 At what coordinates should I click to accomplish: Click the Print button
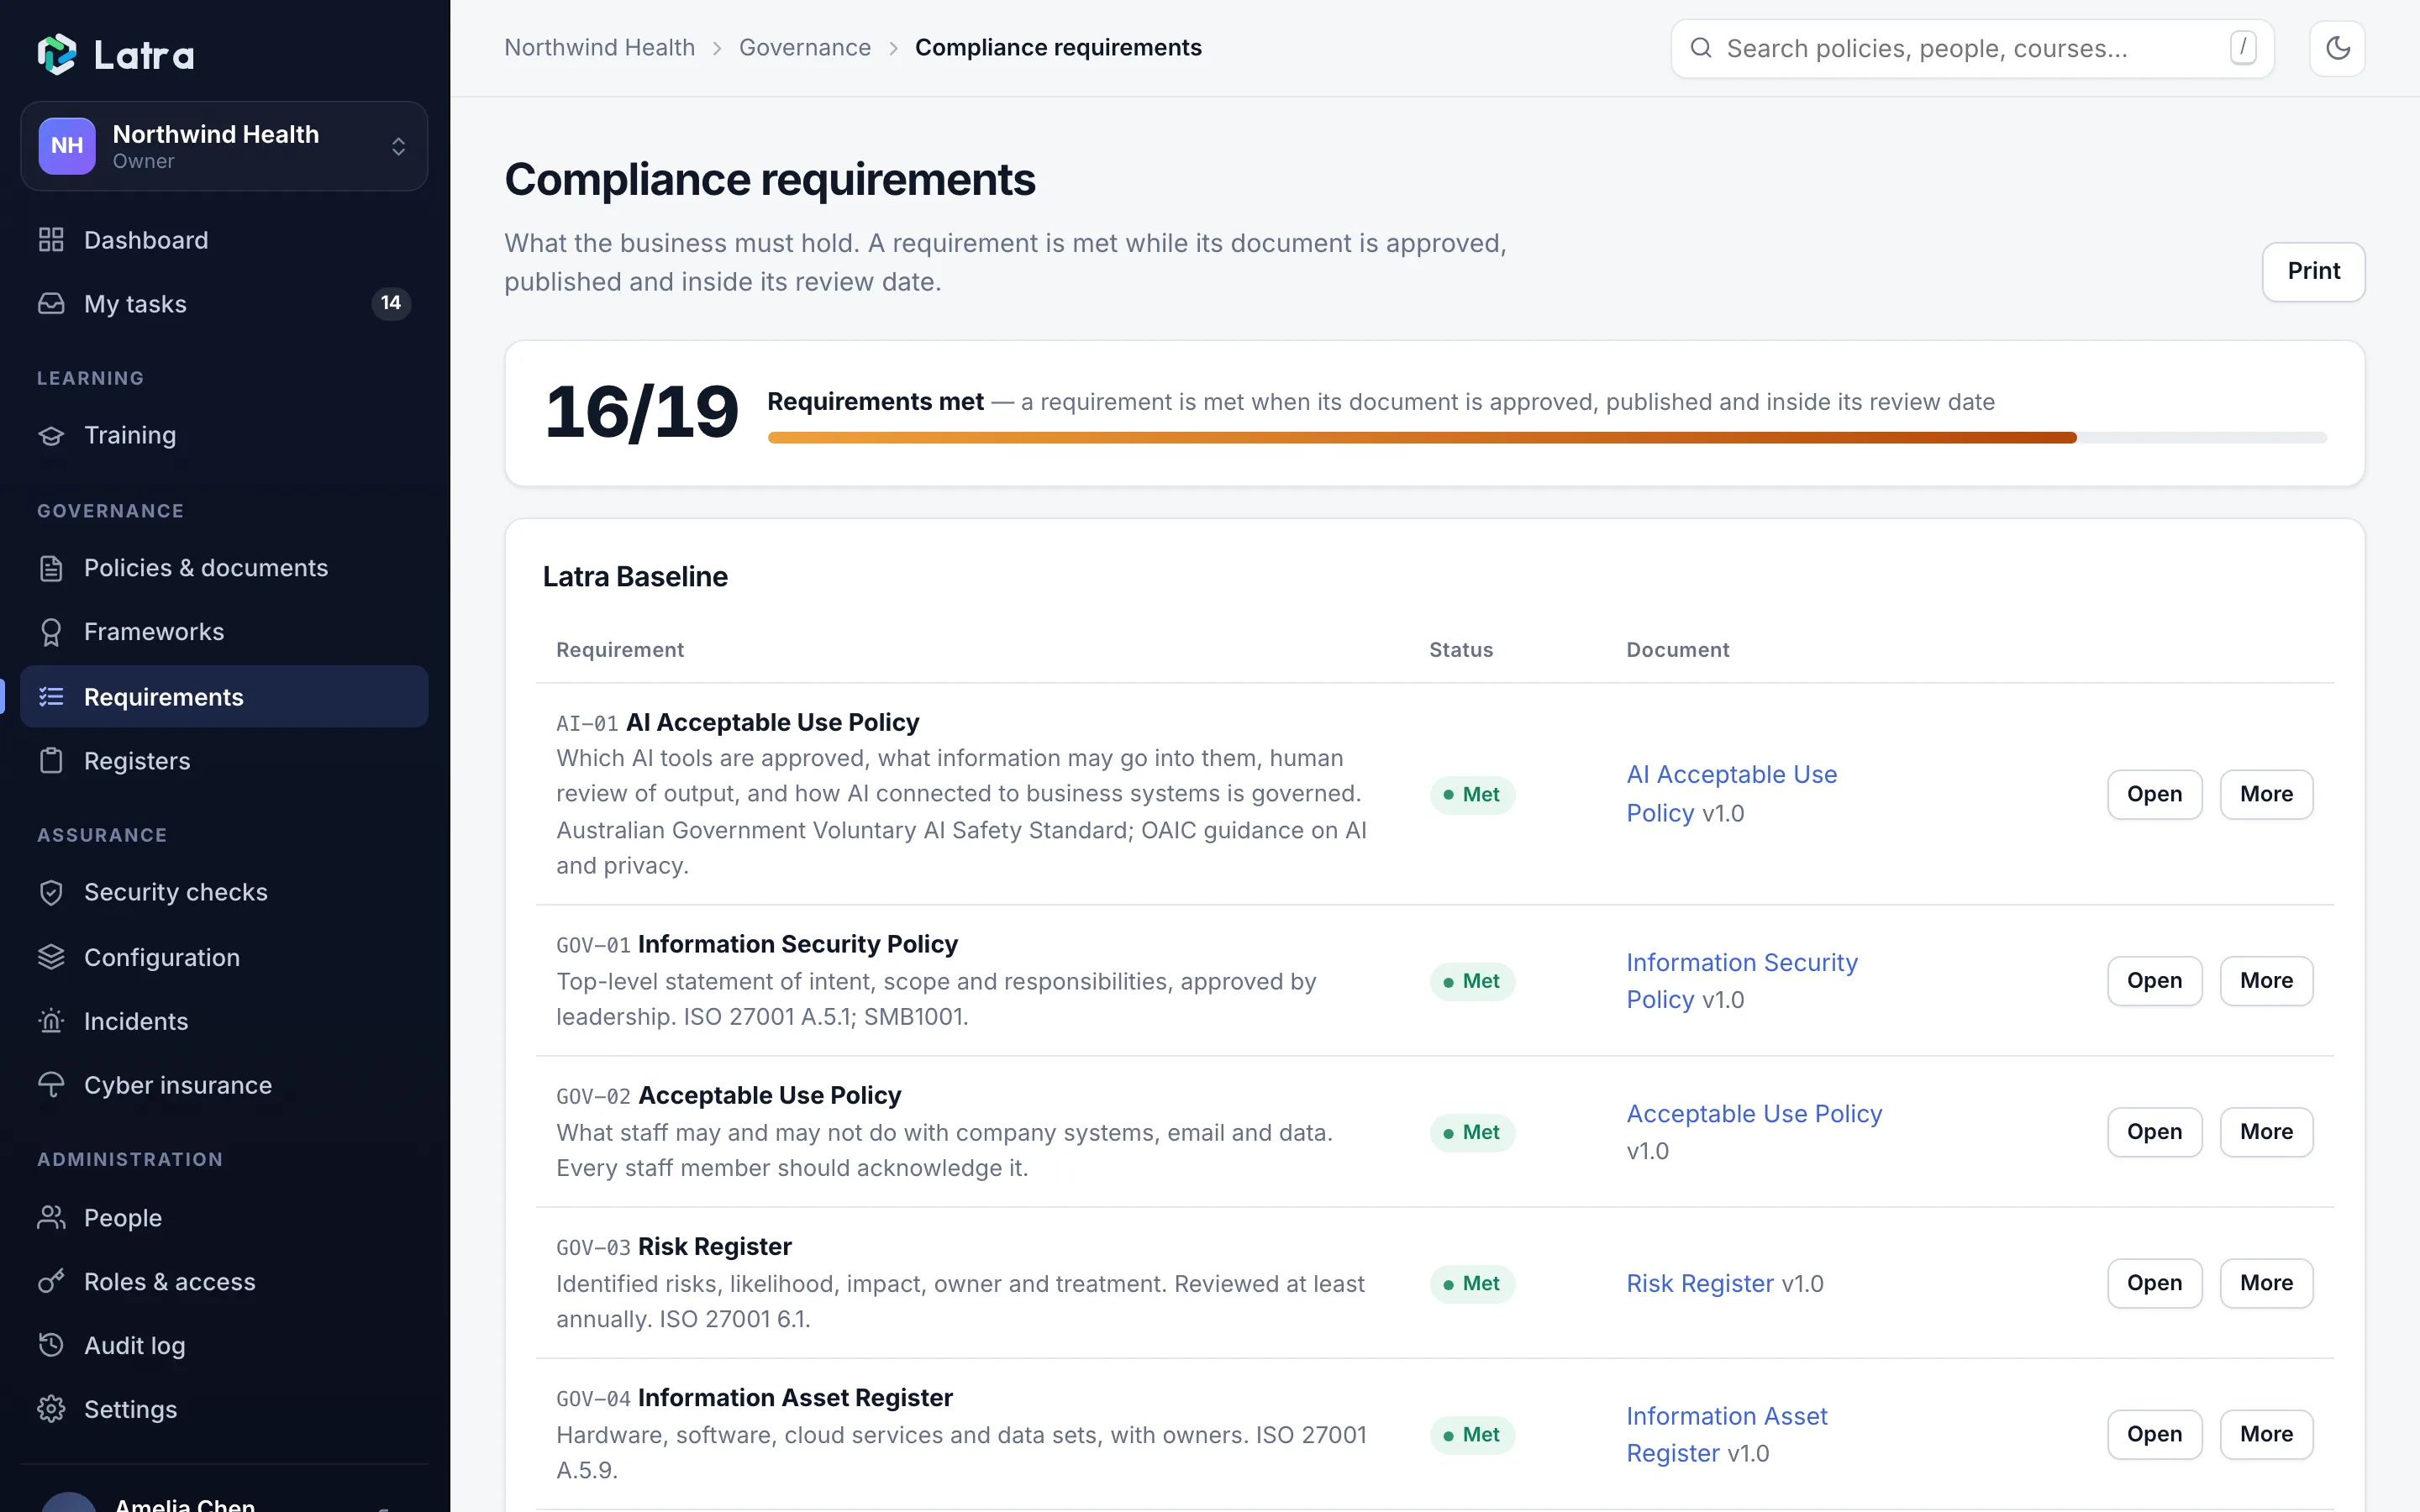click(2313, 271)
